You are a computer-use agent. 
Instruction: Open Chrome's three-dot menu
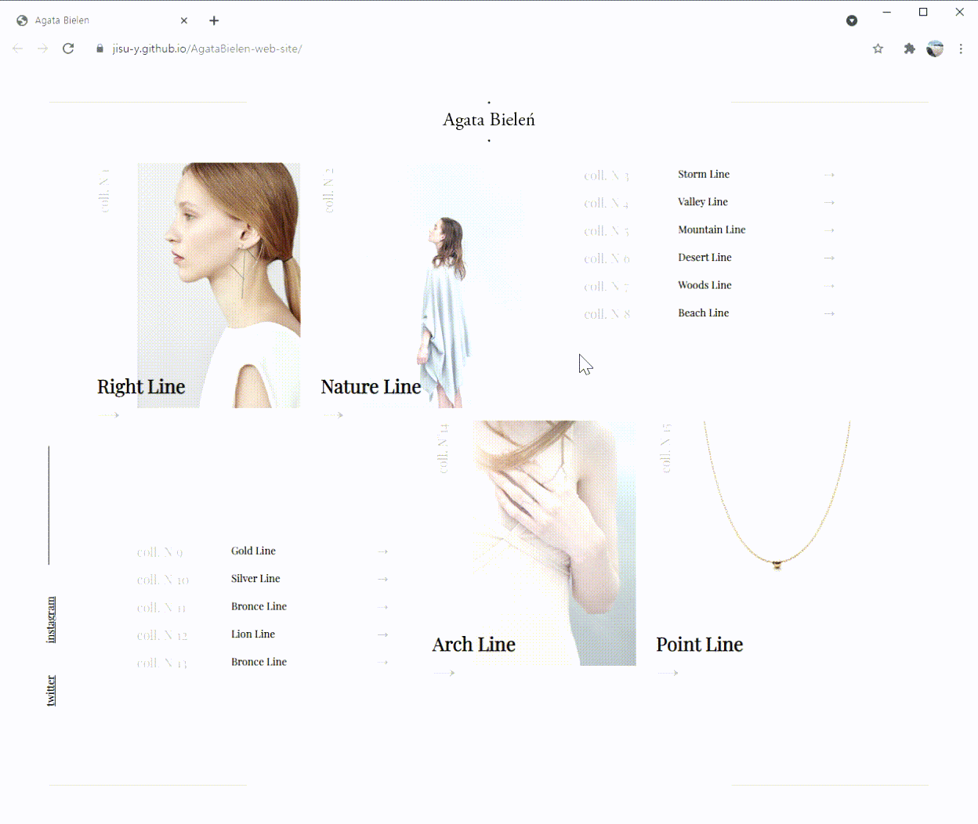pos(961,49)
